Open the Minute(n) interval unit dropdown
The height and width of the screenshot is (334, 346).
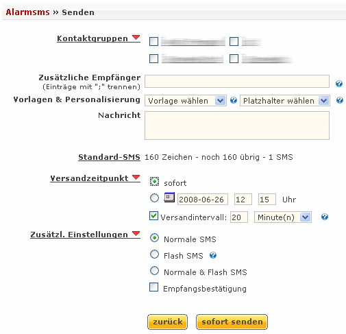(283, 217)
